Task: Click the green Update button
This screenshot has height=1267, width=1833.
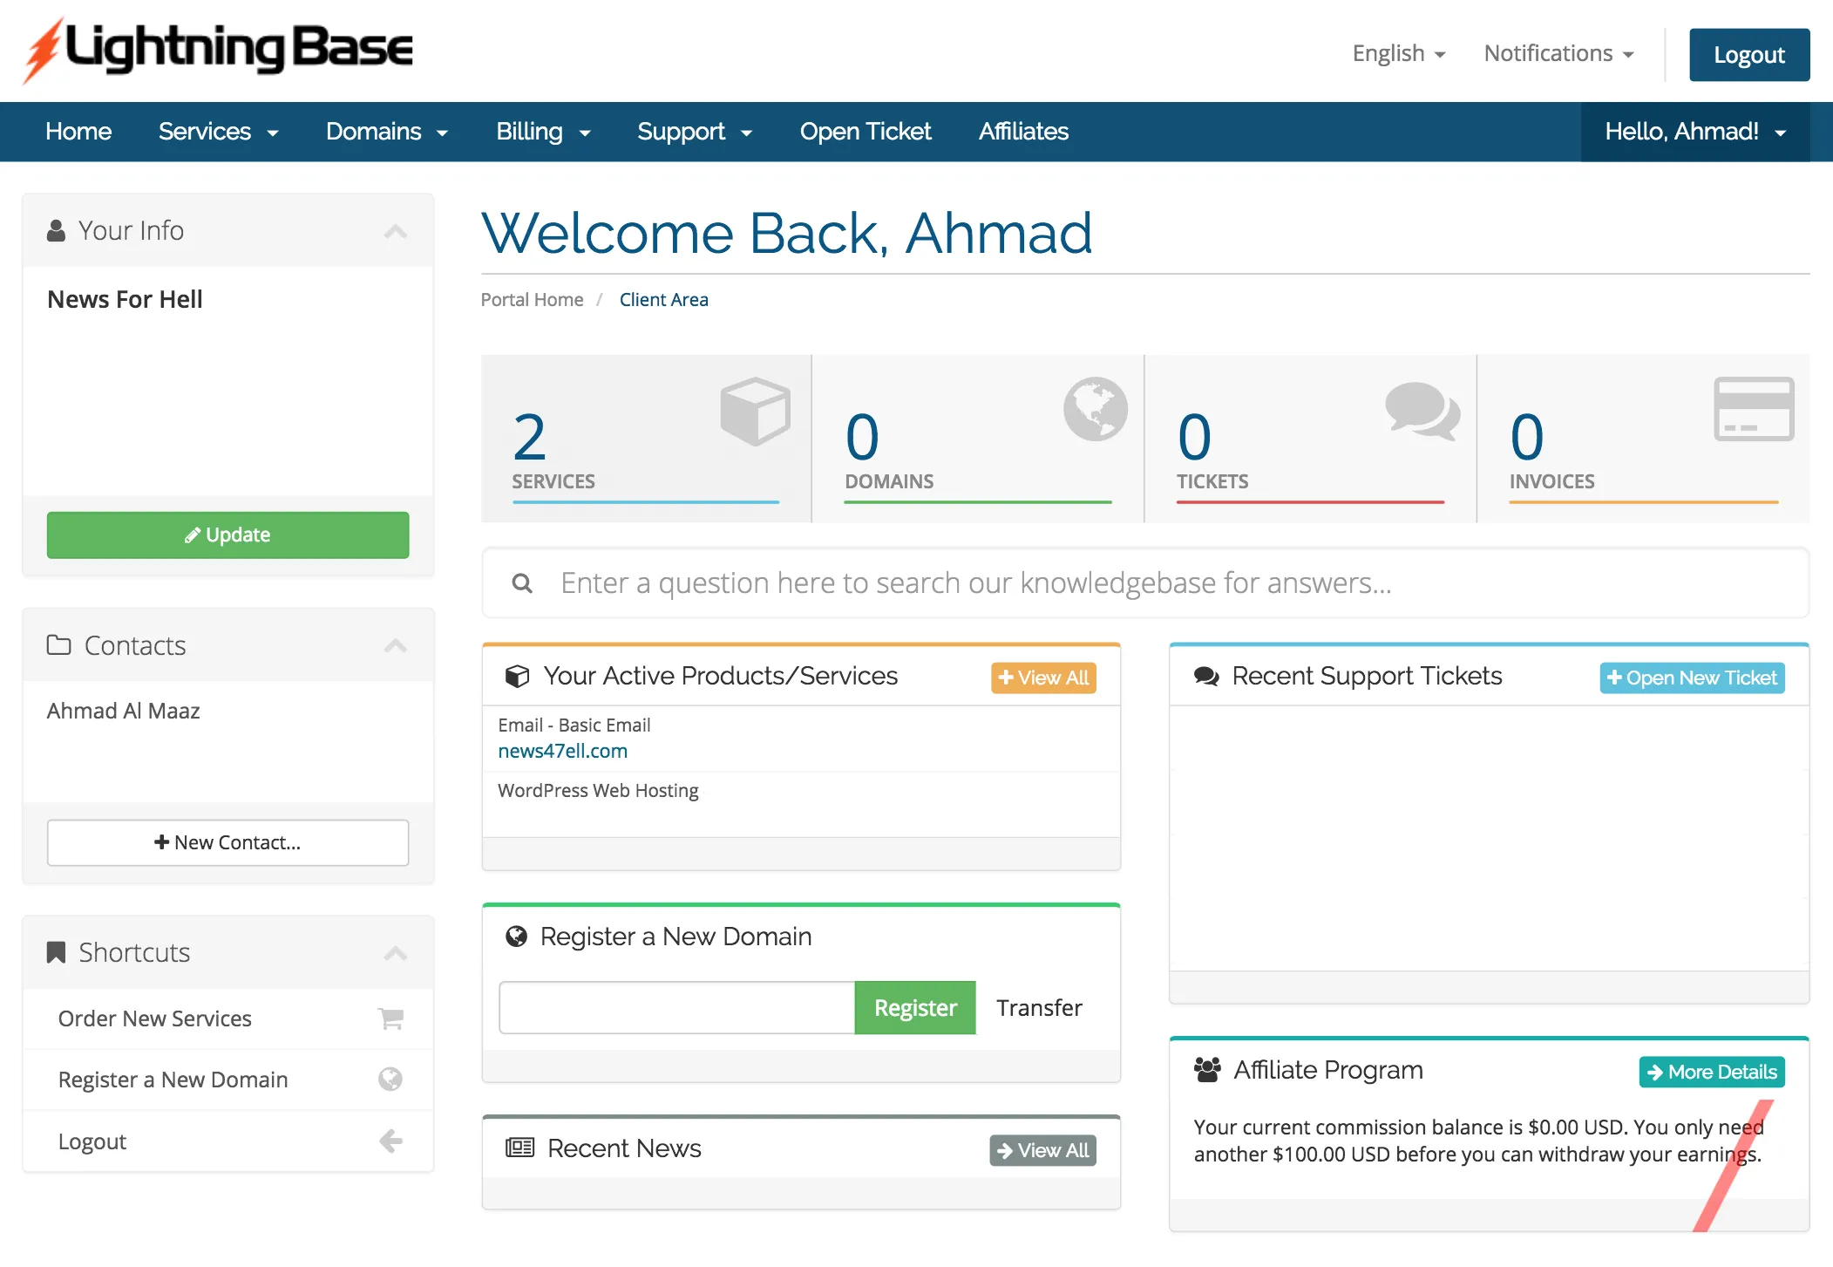Action: (x=227, y=535)
